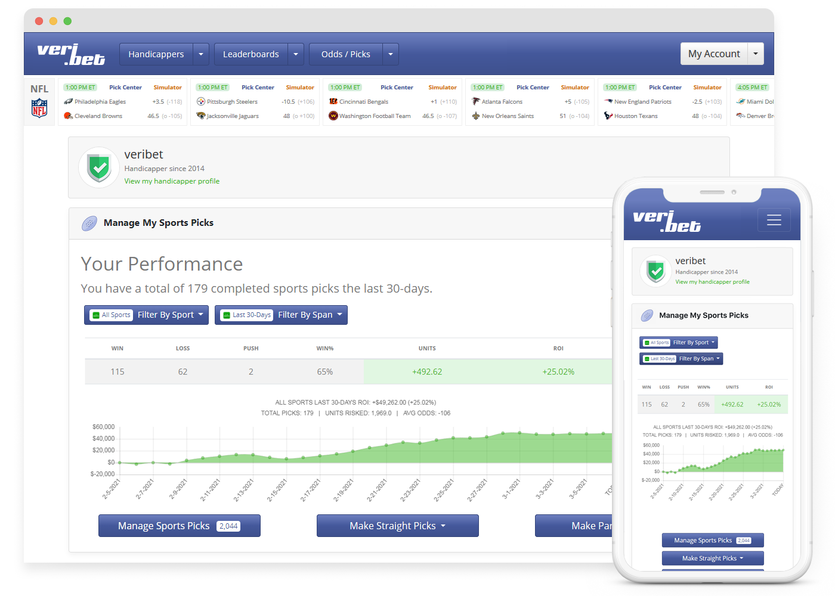Open Simulator for Steelers vs Jaguars game
This screenshot has height=596, width=835.
[300, 88]
